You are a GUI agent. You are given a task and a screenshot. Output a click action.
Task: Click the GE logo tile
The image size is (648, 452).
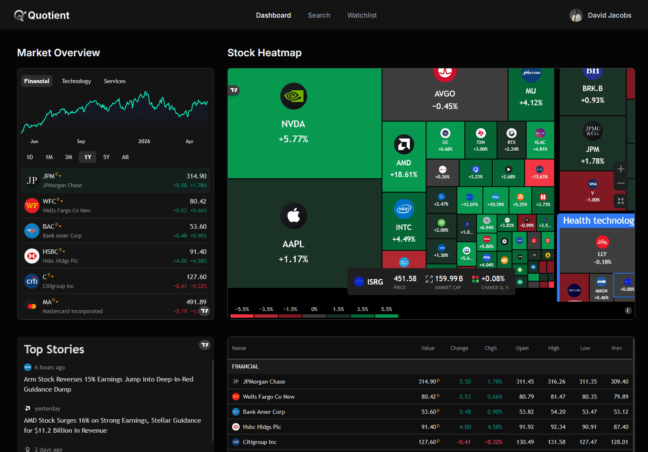click(445, 133)
